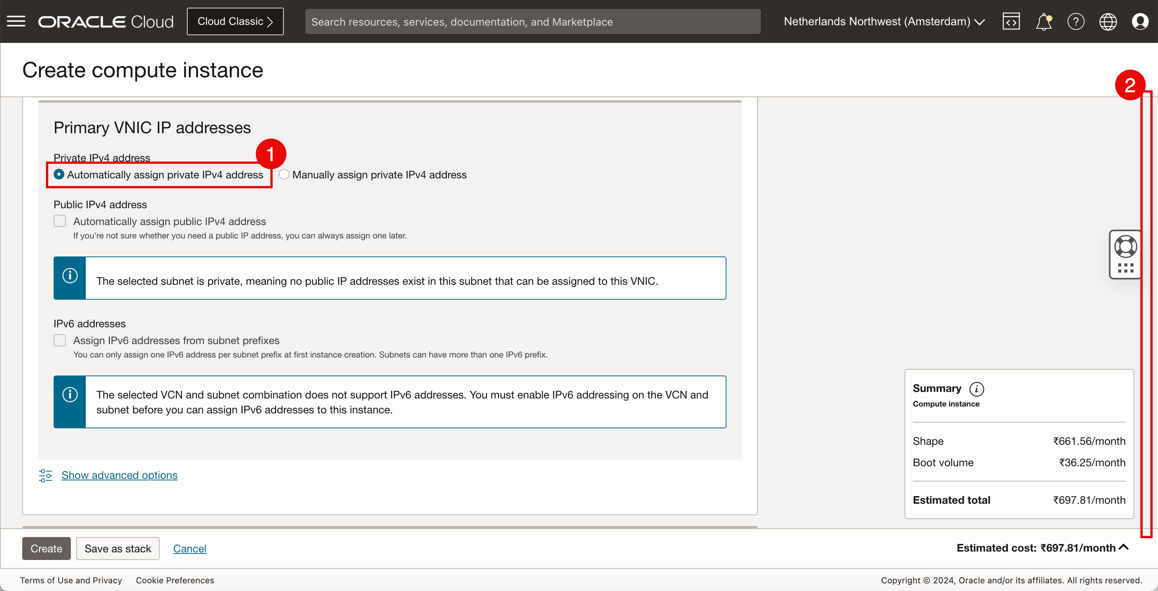Viewport: 1158px width, 591px height.
Task: Open the user profile avatar menu
Action: [x=1140, y=21]
